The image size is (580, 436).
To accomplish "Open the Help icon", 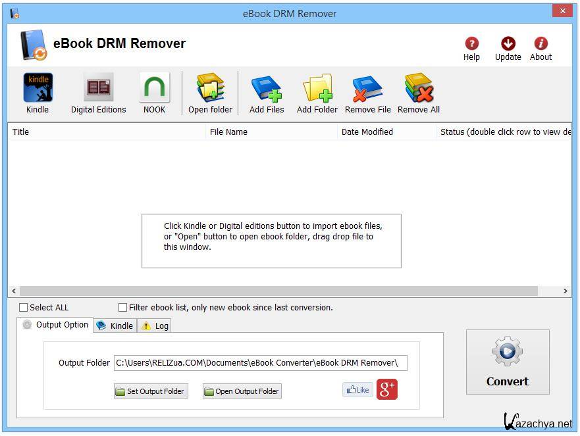I will click(471, 44).
